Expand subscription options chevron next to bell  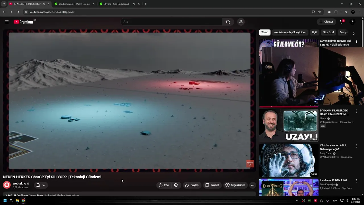44,185
